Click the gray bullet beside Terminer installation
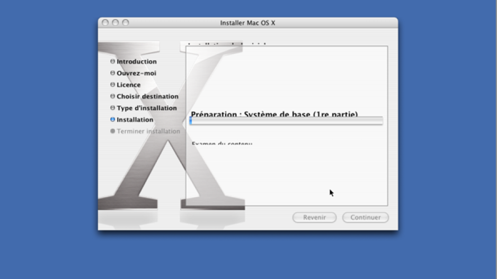Screen dimensions: 497x279 (112, 131)
